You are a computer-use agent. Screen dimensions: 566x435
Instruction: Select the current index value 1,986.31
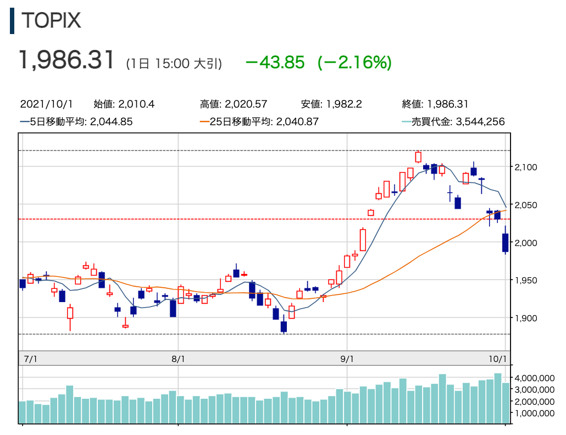point(66,59)
